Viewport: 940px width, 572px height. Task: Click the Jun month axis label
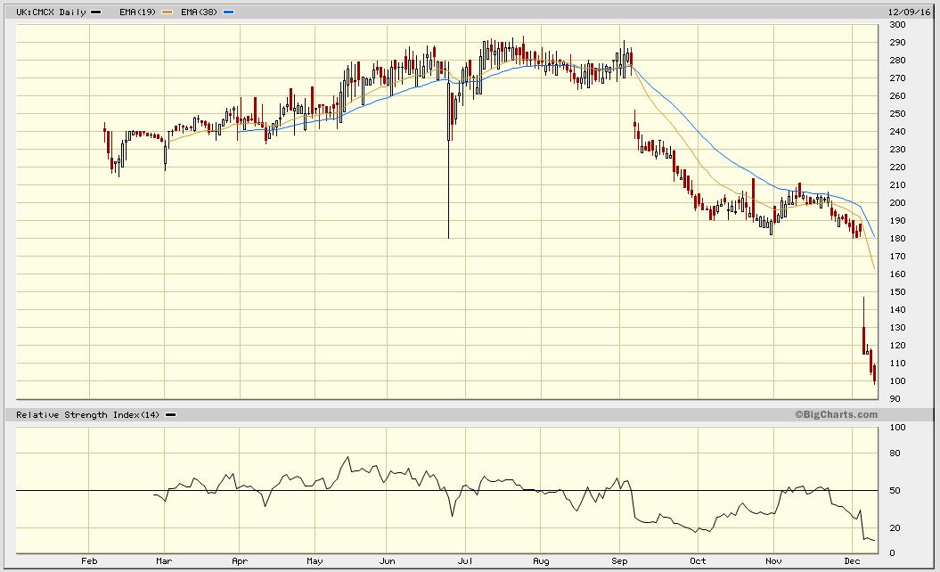[388, 561]
